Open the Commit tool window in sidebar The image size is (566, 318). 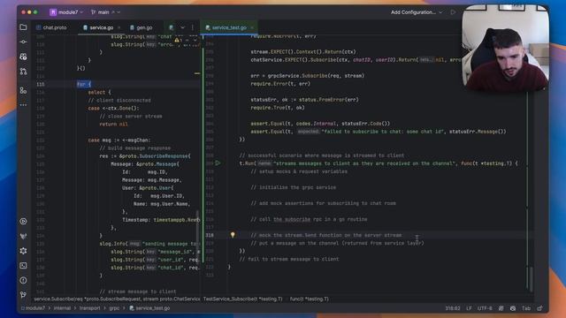point(24,42)
